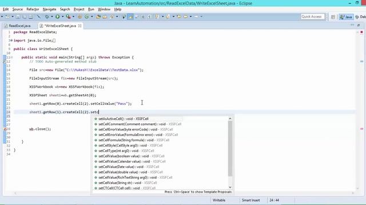Switch to the Java perspective
The width and height of the screenshot is (366, 205).
[x=346, y=17]
